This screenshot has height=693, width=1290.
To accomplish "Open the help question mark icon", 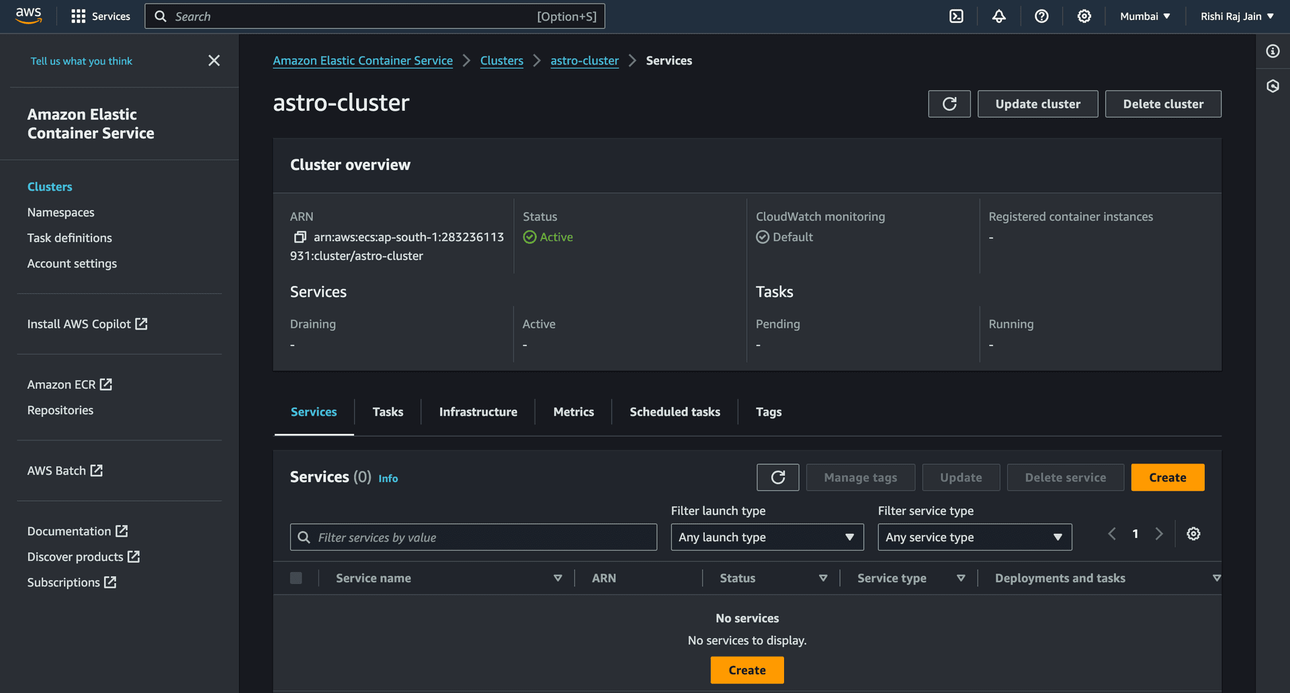I will click(1041, 16).
